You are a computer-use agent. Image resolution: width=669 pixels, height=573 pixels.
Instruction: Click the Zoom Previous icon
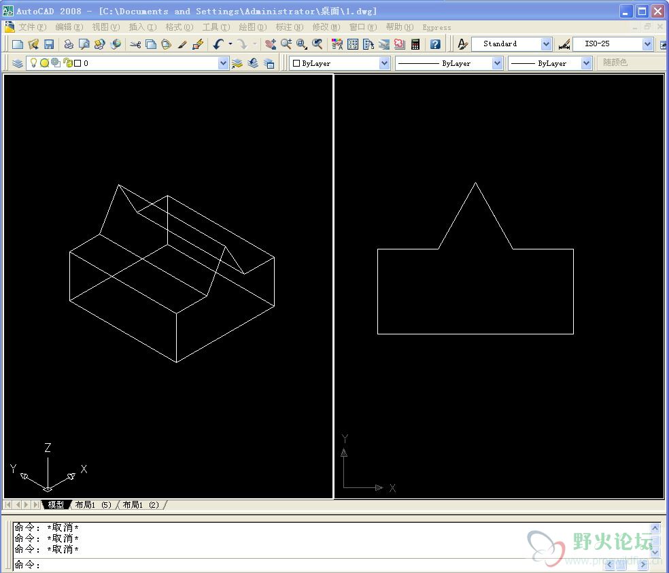(x=318, y=44)
